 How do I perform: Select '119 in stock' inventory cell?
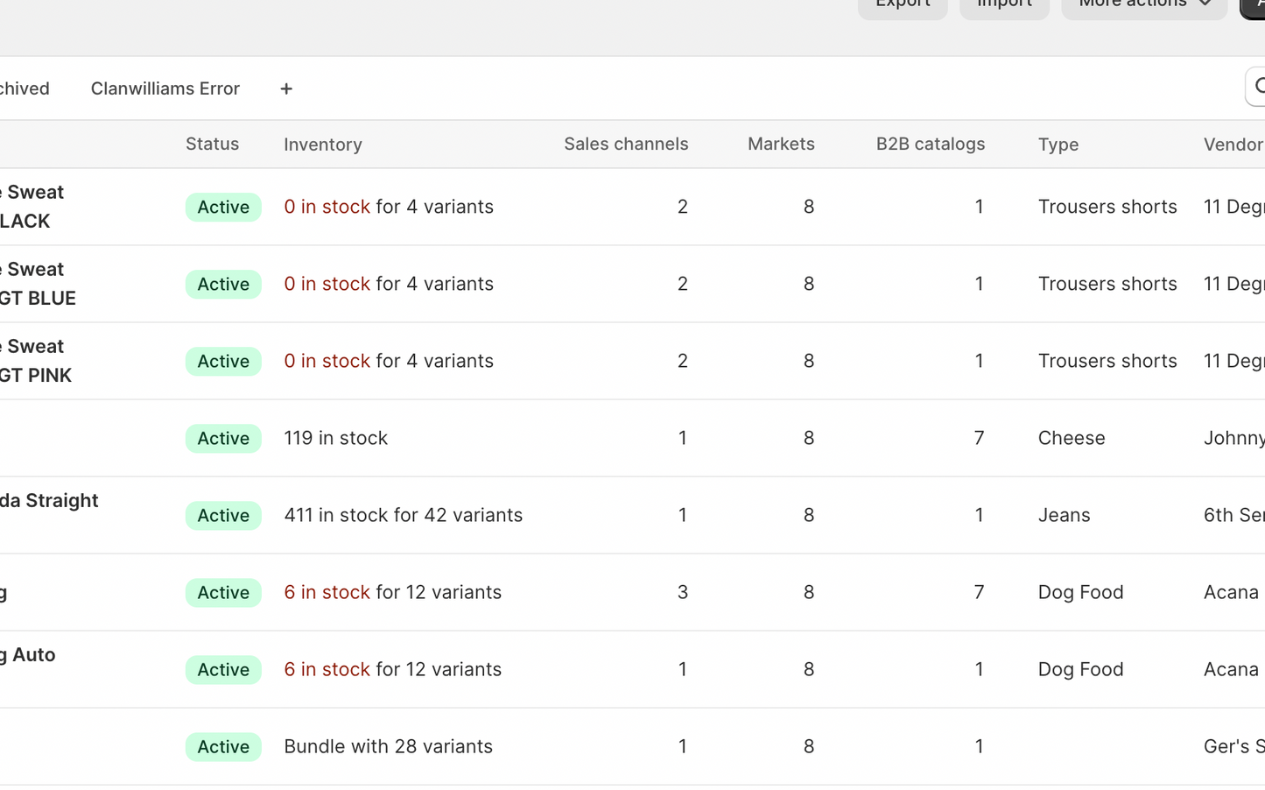click(335, 438)
